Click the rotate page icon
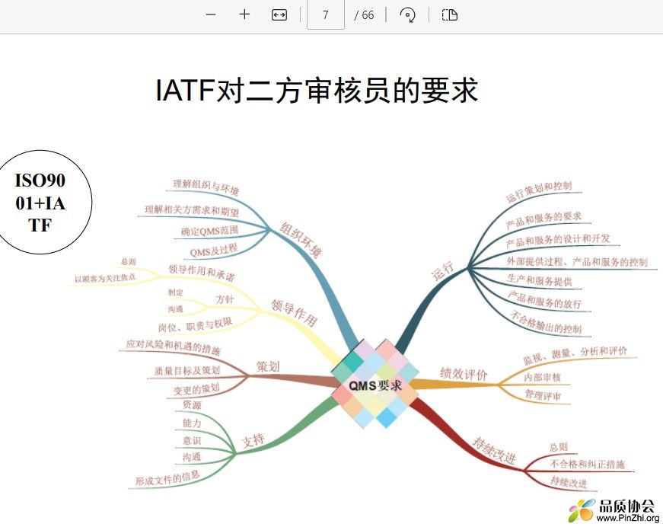Viewport: 663px width, 527px height. tap(407, 15)
